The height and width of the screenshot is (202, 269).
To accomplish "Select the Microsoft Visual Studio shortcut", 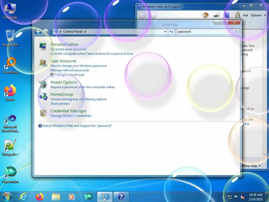I will (10, 124).
